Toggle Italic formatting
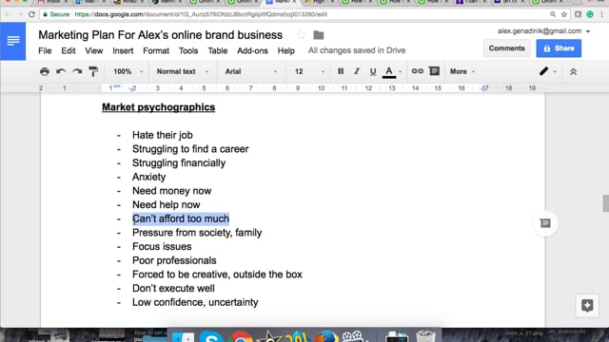Screen dimensions: 609x342 pos(357,71)
